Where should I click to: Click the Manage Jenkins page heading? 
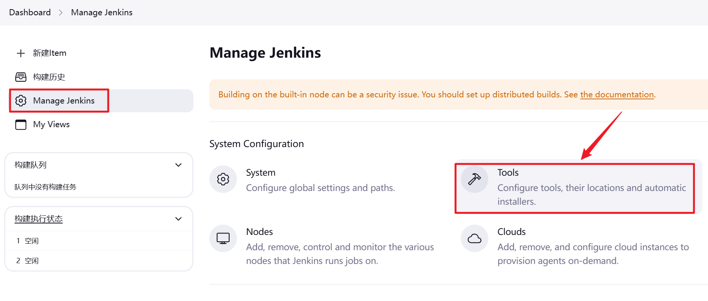(265, 53)
